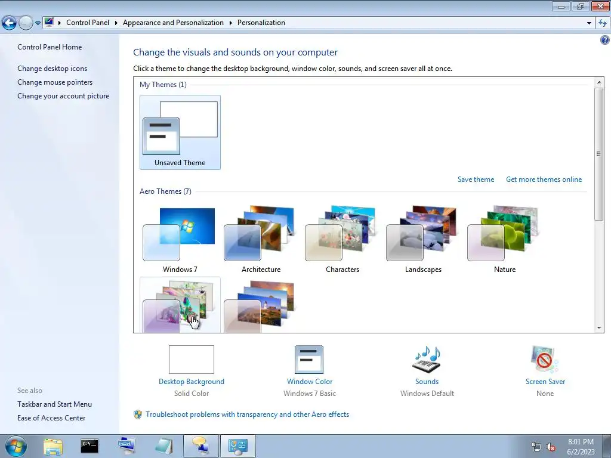
Task: Select Control Panel breadcrumb
Action: pyautogui.click(x=88, y=23)
